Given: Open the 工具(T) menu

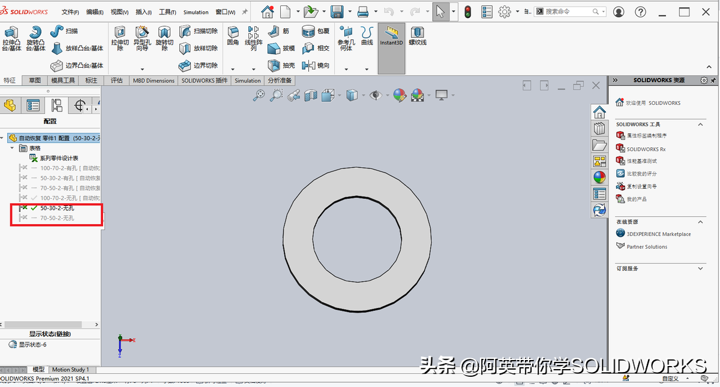Looking at the screenshot, I should tap(168, 12).
